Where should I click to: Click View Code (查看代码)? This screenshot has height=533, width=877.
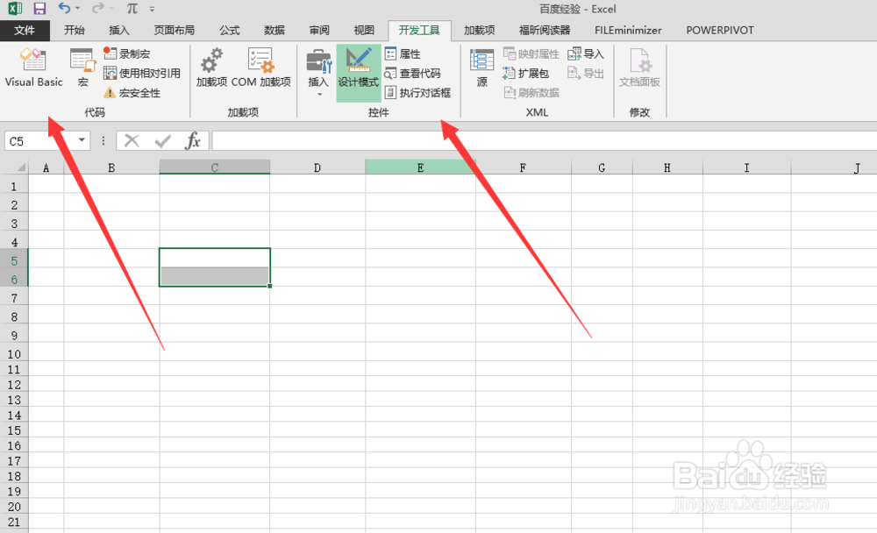click(x=413, y=74)
